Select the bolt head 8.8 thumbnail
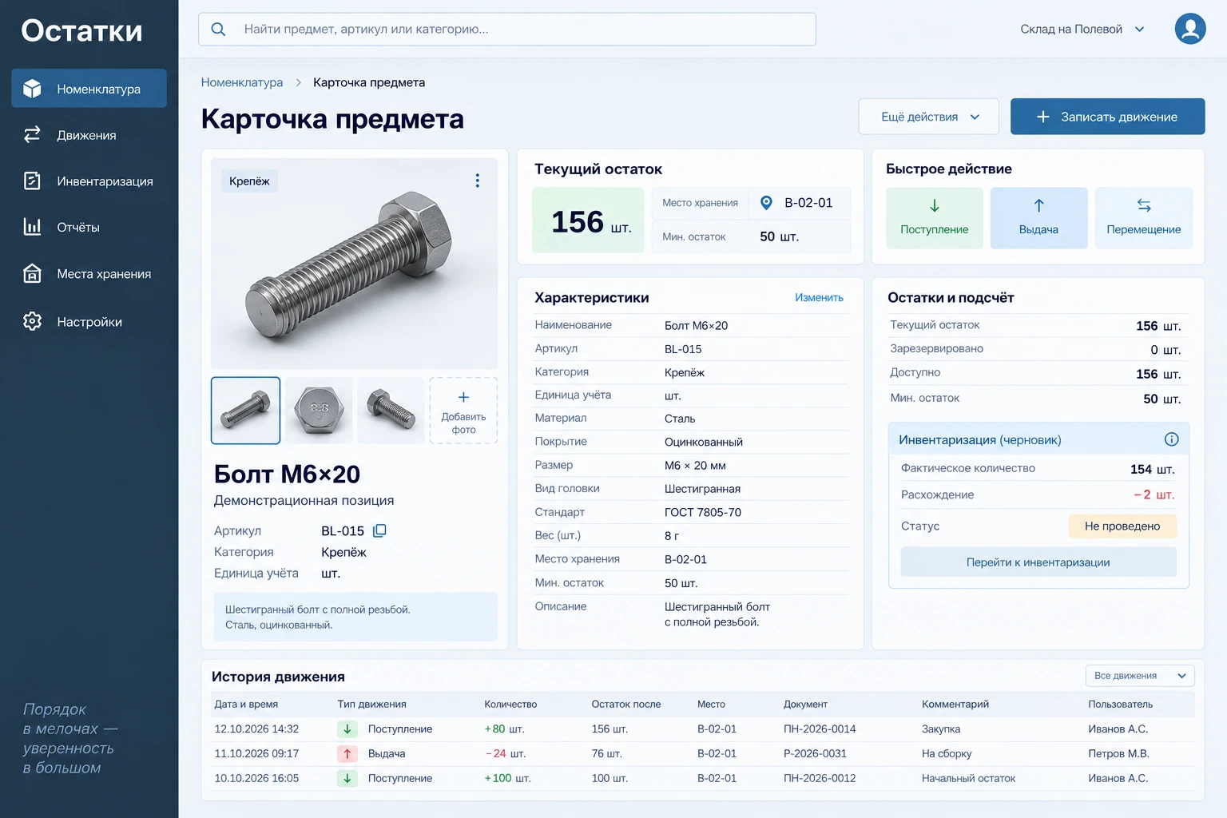 (x=319, y=411)
